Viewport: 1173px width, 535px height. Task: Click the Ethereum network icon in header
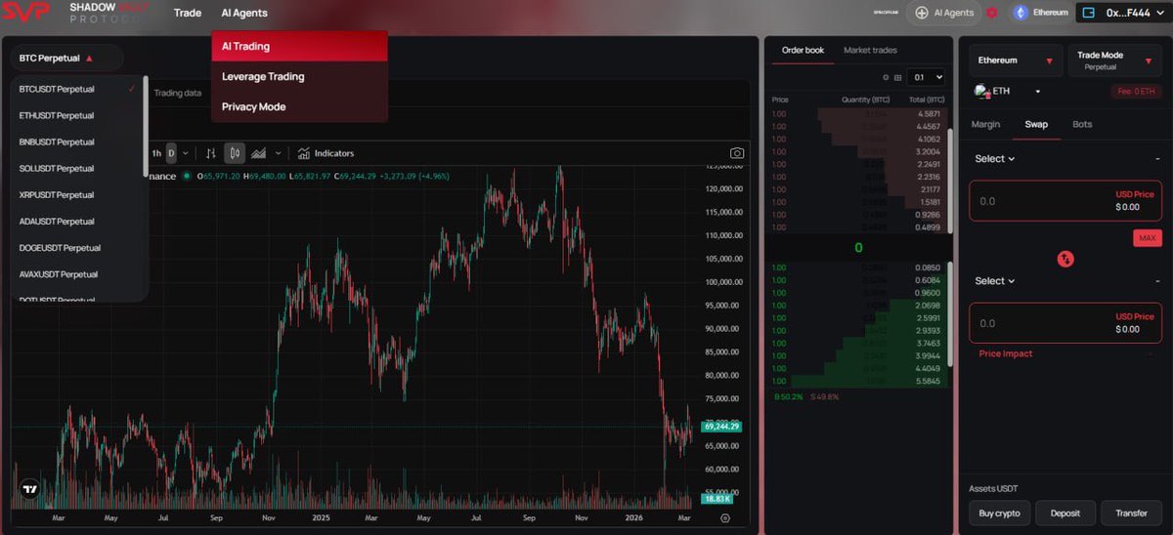click(1021, 13)
